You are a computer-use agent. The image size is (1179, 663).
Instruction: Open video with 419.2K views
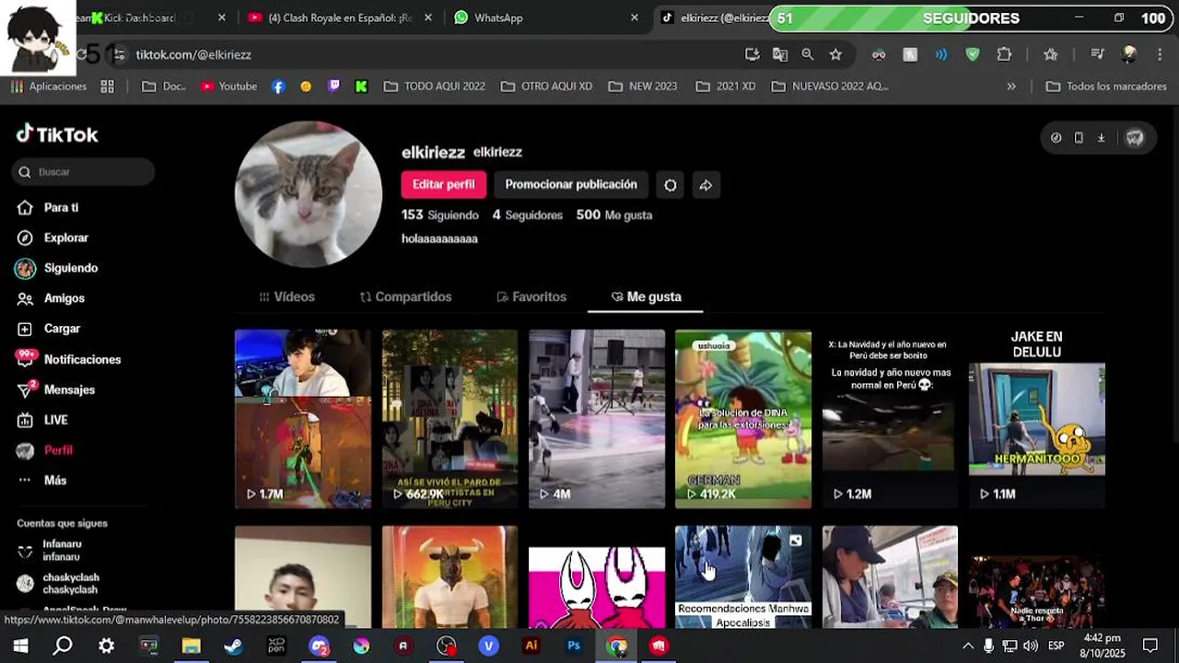[x=743, y=419]
